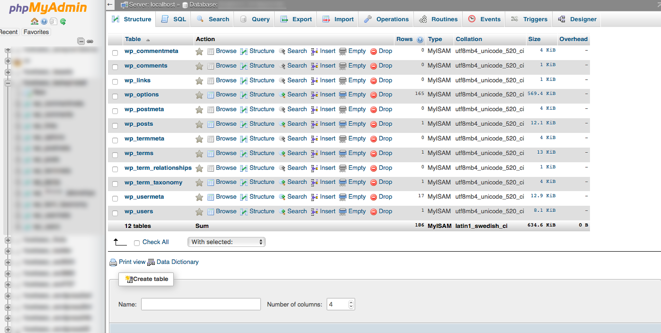Click the left arrow icon beside Server breadcrumb

click(x=110, y=5)
